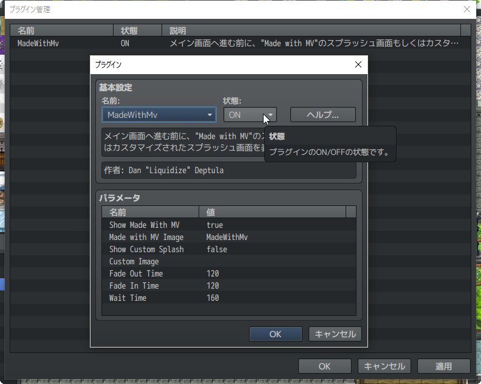The height and width of the screenshot is (384, 481).
Task: Click the 状態 column header in plugin manager
Action: tap(137, 30)
